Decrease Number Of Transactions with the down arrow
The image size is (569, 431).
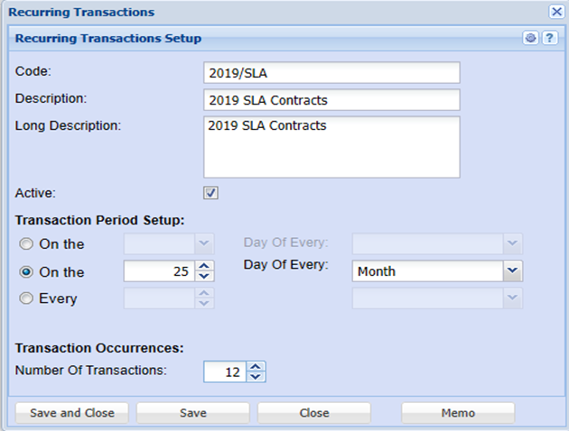(x=257, y=377)
